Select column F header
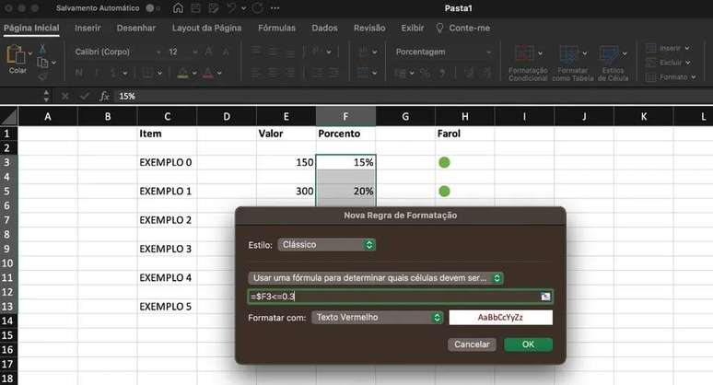This screenshot has width=713, height=385. click(x=345, y=116)
